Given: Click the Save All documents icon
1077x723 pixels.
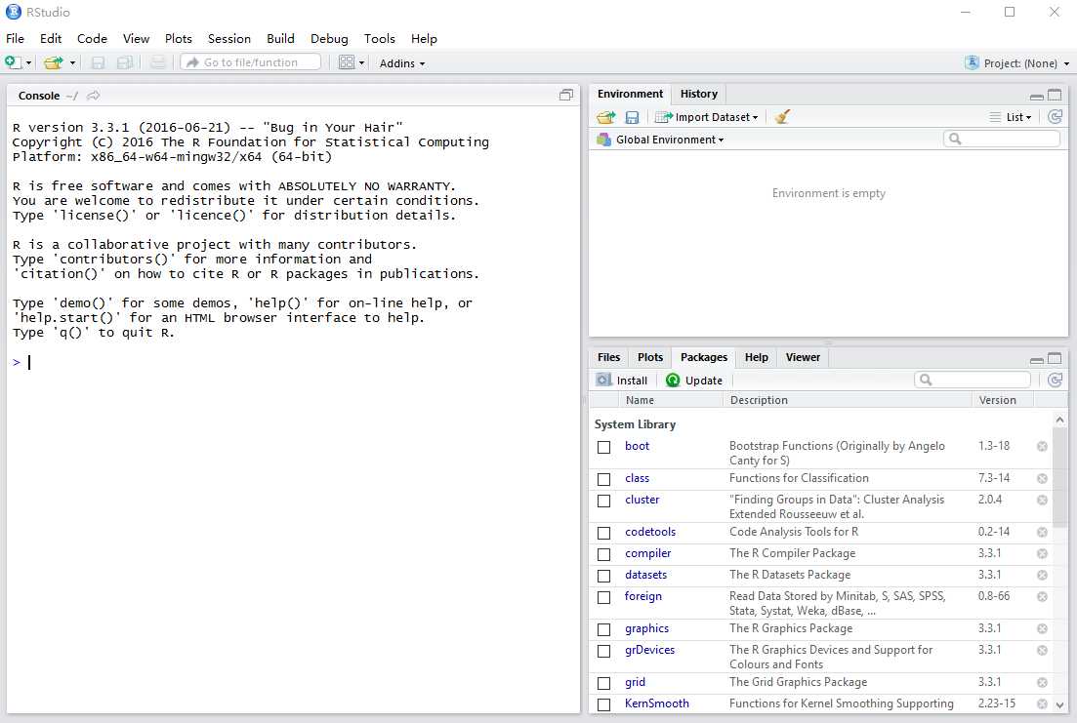Looking at the screenshot, I should [x=125, y=62].
